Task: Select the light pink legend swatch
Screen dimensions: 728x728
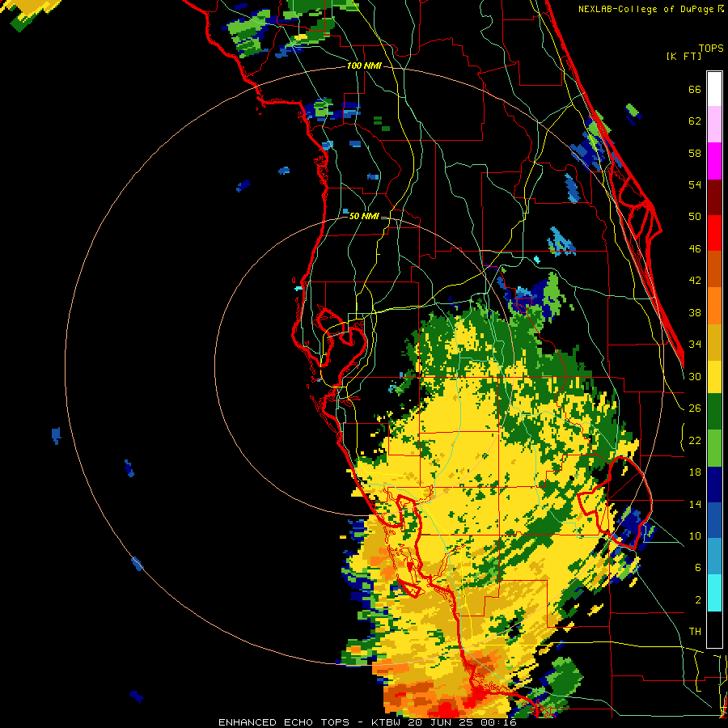Action: tap(714, 125)
